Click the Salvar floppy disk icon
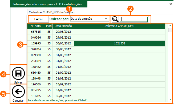Viewport: 174px width, 104px height. pyautogui.click(x=18, y=73)
